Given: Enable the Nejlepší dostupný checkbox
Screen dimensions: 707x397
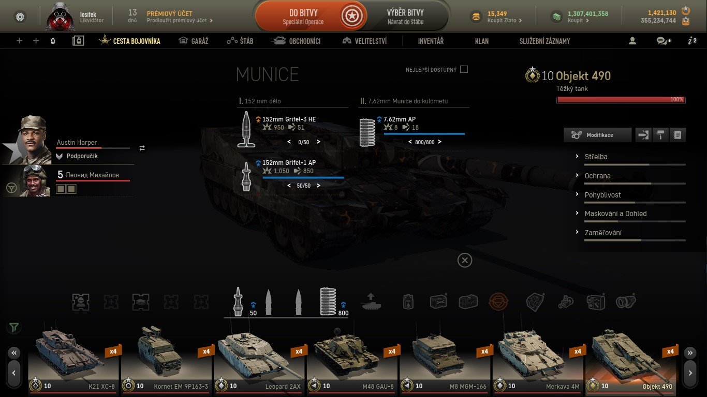Looking at the screenshot, I should tap(464, 69).
